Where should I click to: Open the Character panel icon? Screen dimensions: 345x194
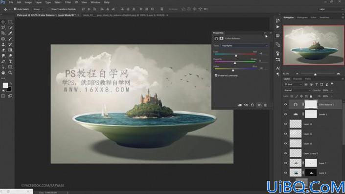(x=278, y=68)
